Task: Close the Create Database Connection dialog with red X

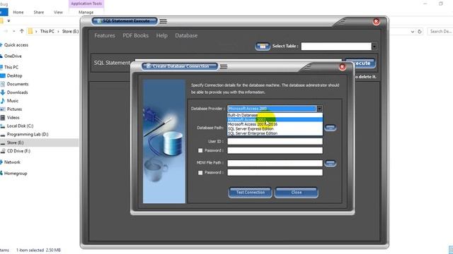Action: coord(343,67)
